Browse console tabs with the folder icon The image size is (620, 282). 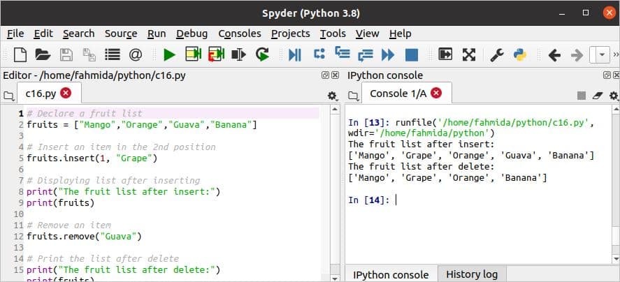tap(353, 95)
